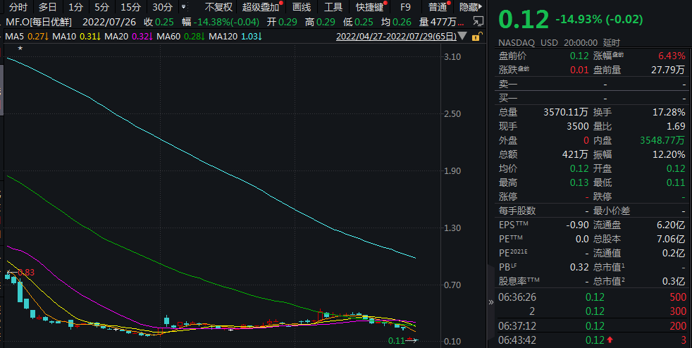
Task: Click the star marker atop the chart
Action: pyautogui.click(x=20, y=49)
